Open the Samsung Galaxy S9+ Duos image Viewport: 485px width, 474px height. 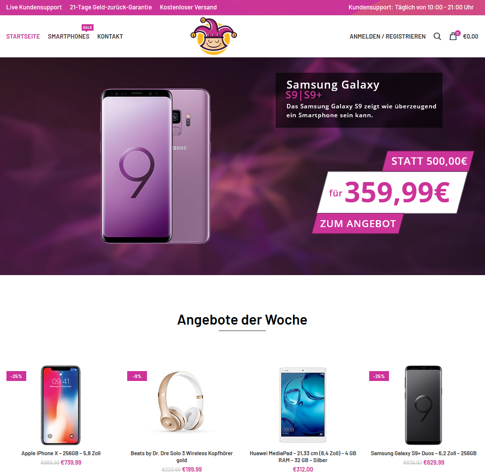point(424,405)
